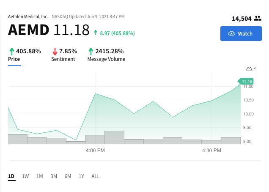The width and height of the screenshot is (269, 192).
Task: Click the green Message Volume arrow
Action: [91, 52]
